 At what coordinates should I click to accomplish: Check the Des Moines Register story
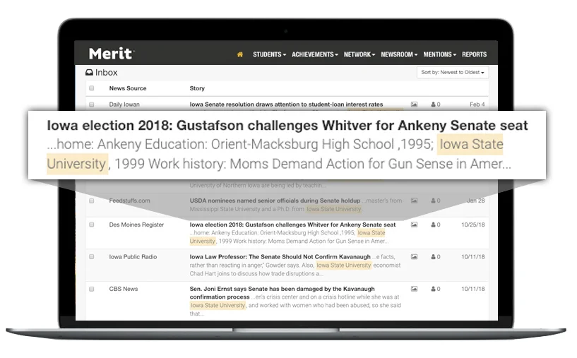click(x=92, y=225)
